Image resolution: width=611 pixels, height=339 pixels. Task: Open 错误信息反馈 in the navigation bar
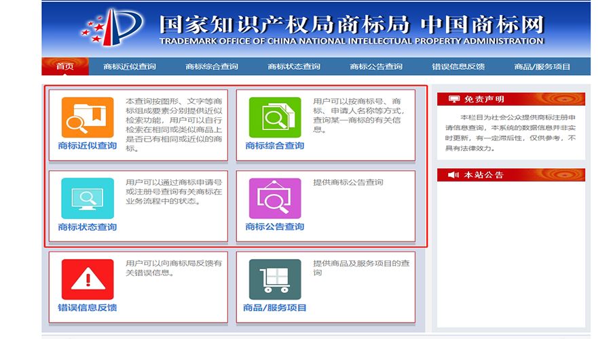tap(458, 66)
